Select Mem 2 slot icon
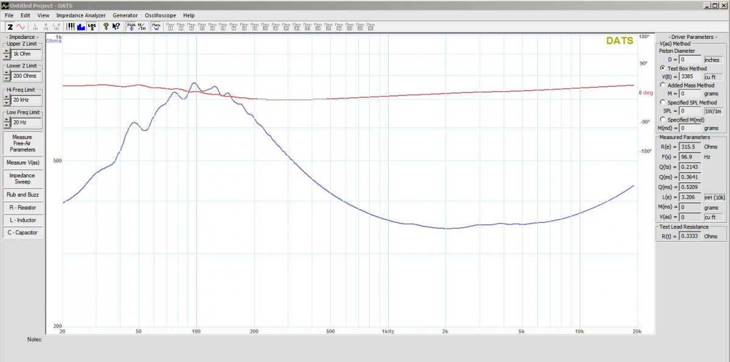Image resolution: width=730 pixels, height=362 pixels. tap(181, 27)
